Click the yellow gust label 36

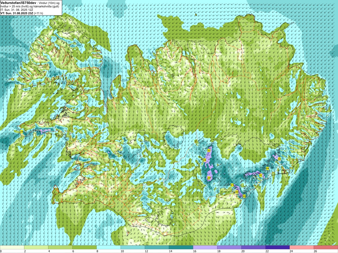point(237,192)
